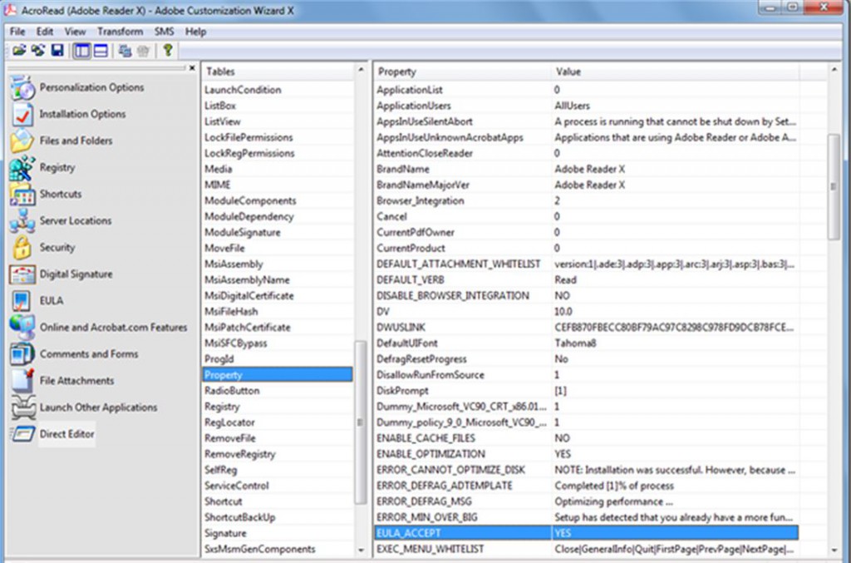Viewport: 851px width, 563px height.
Task: Toggle the stacked pane layout icon
Action: pos(101,51)
